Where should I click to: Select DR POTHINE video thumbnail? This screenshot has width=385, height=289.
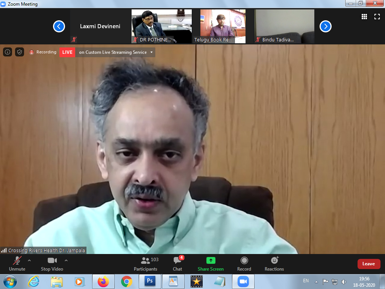pos(162,26)
